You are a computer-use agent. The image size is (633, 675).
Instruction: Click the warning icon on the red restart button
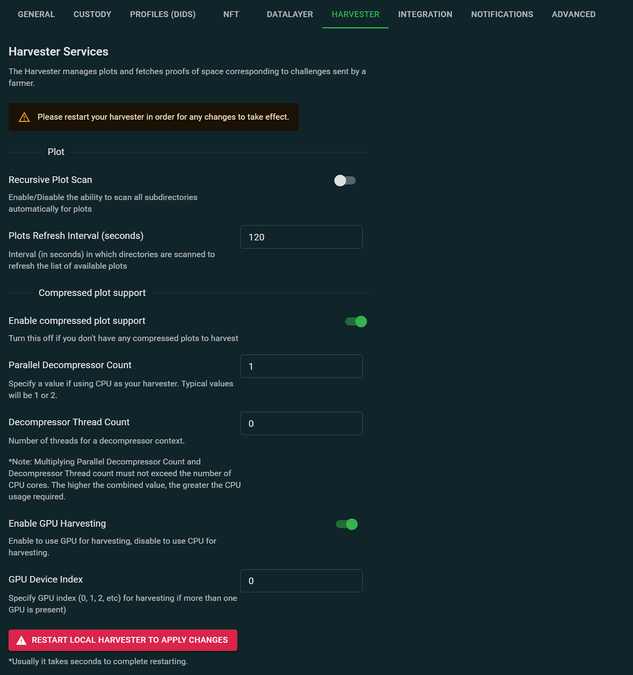[x=22, y=640]
